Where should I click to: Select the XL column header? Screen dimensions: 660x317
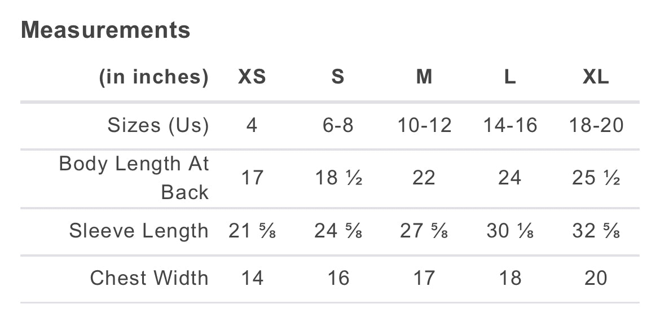[x=596, y=77]
